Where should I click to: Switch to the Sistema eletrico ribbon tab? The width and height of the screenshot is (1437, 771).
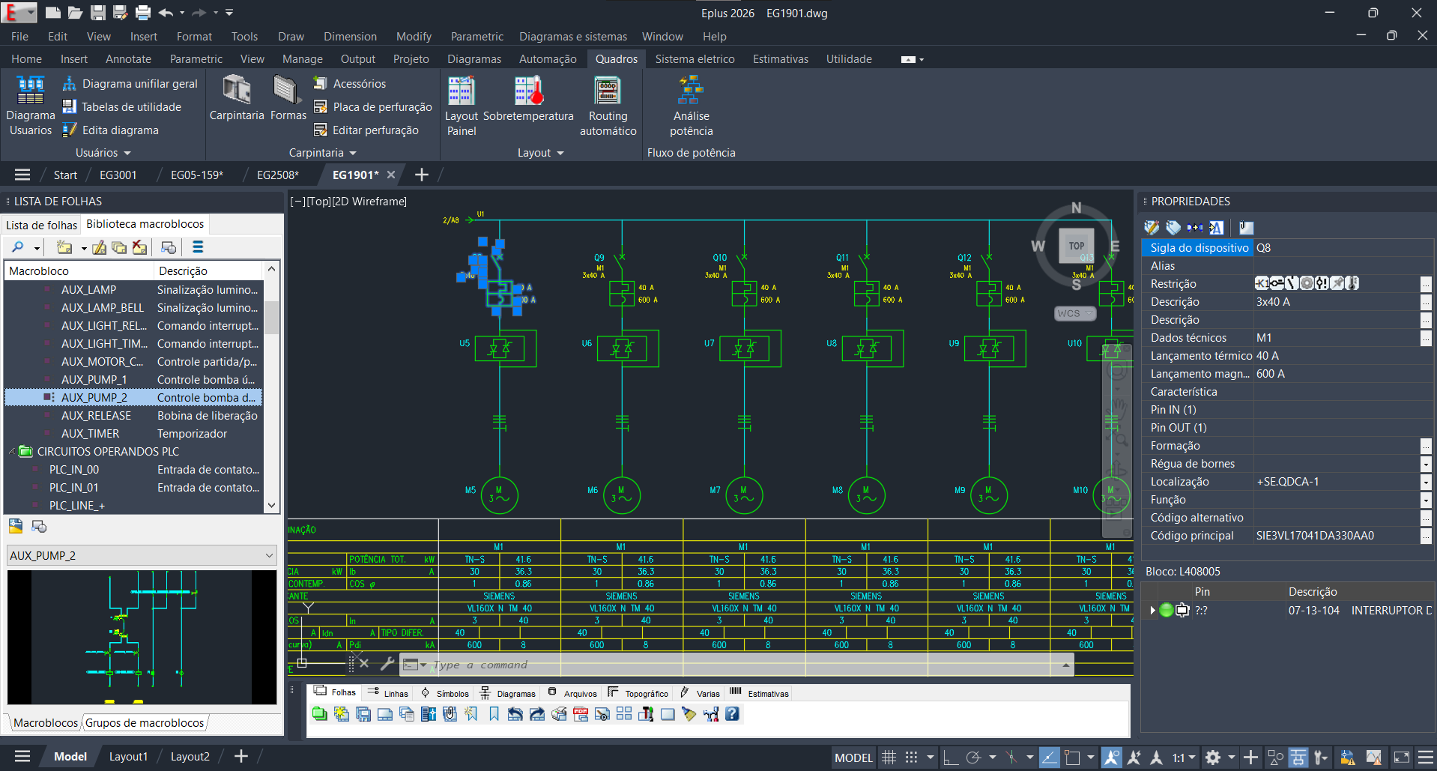(x=695, y=59)
